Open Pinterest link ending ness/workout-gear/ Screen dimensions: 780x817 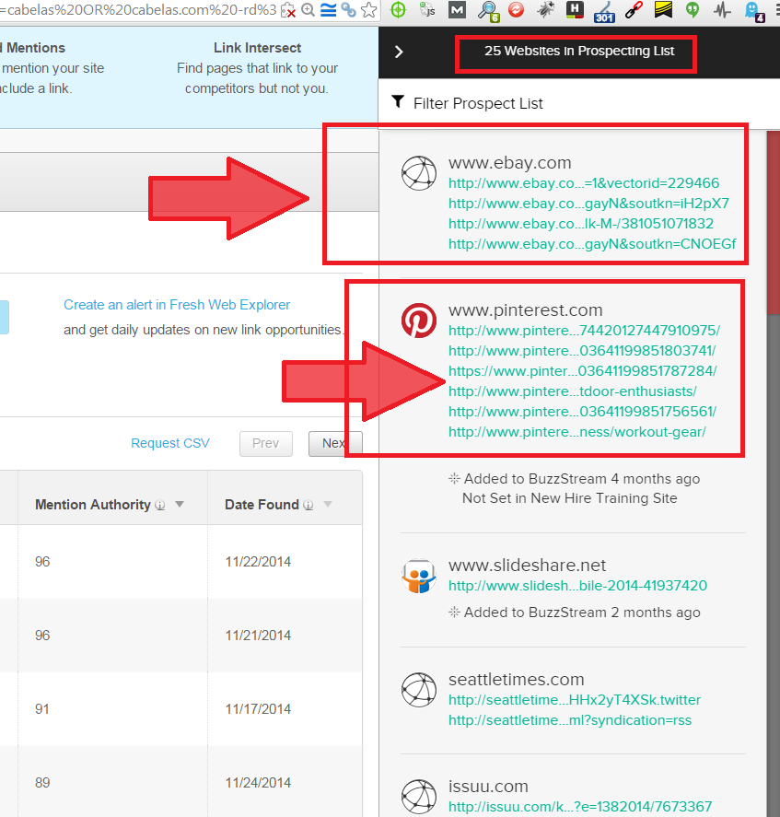pos(577,432)
